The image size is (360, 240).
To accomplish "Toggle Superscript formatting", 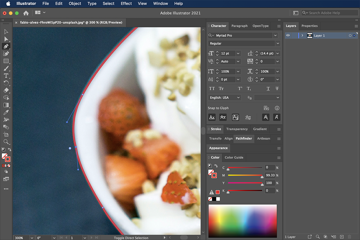I will 240,89.
